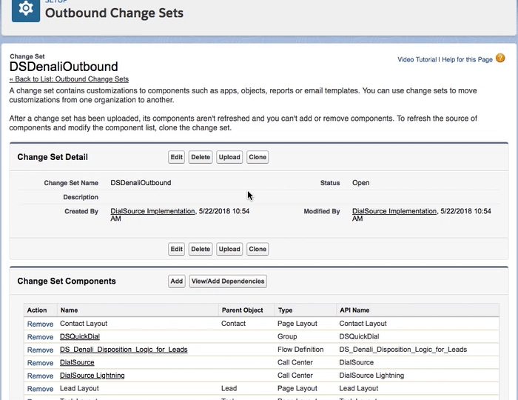Remove DS_Denali_Disposition_Logic_for_Leads component
The image size is (518, 400).
pos(40,350)
